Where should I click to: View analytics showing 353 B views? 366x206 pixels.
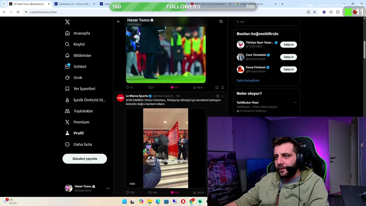pos(198,193)
